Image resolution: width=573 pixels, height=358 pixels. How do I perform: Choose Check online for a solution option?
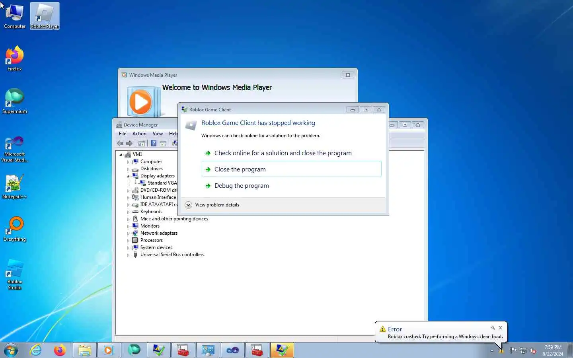point(291,153)
